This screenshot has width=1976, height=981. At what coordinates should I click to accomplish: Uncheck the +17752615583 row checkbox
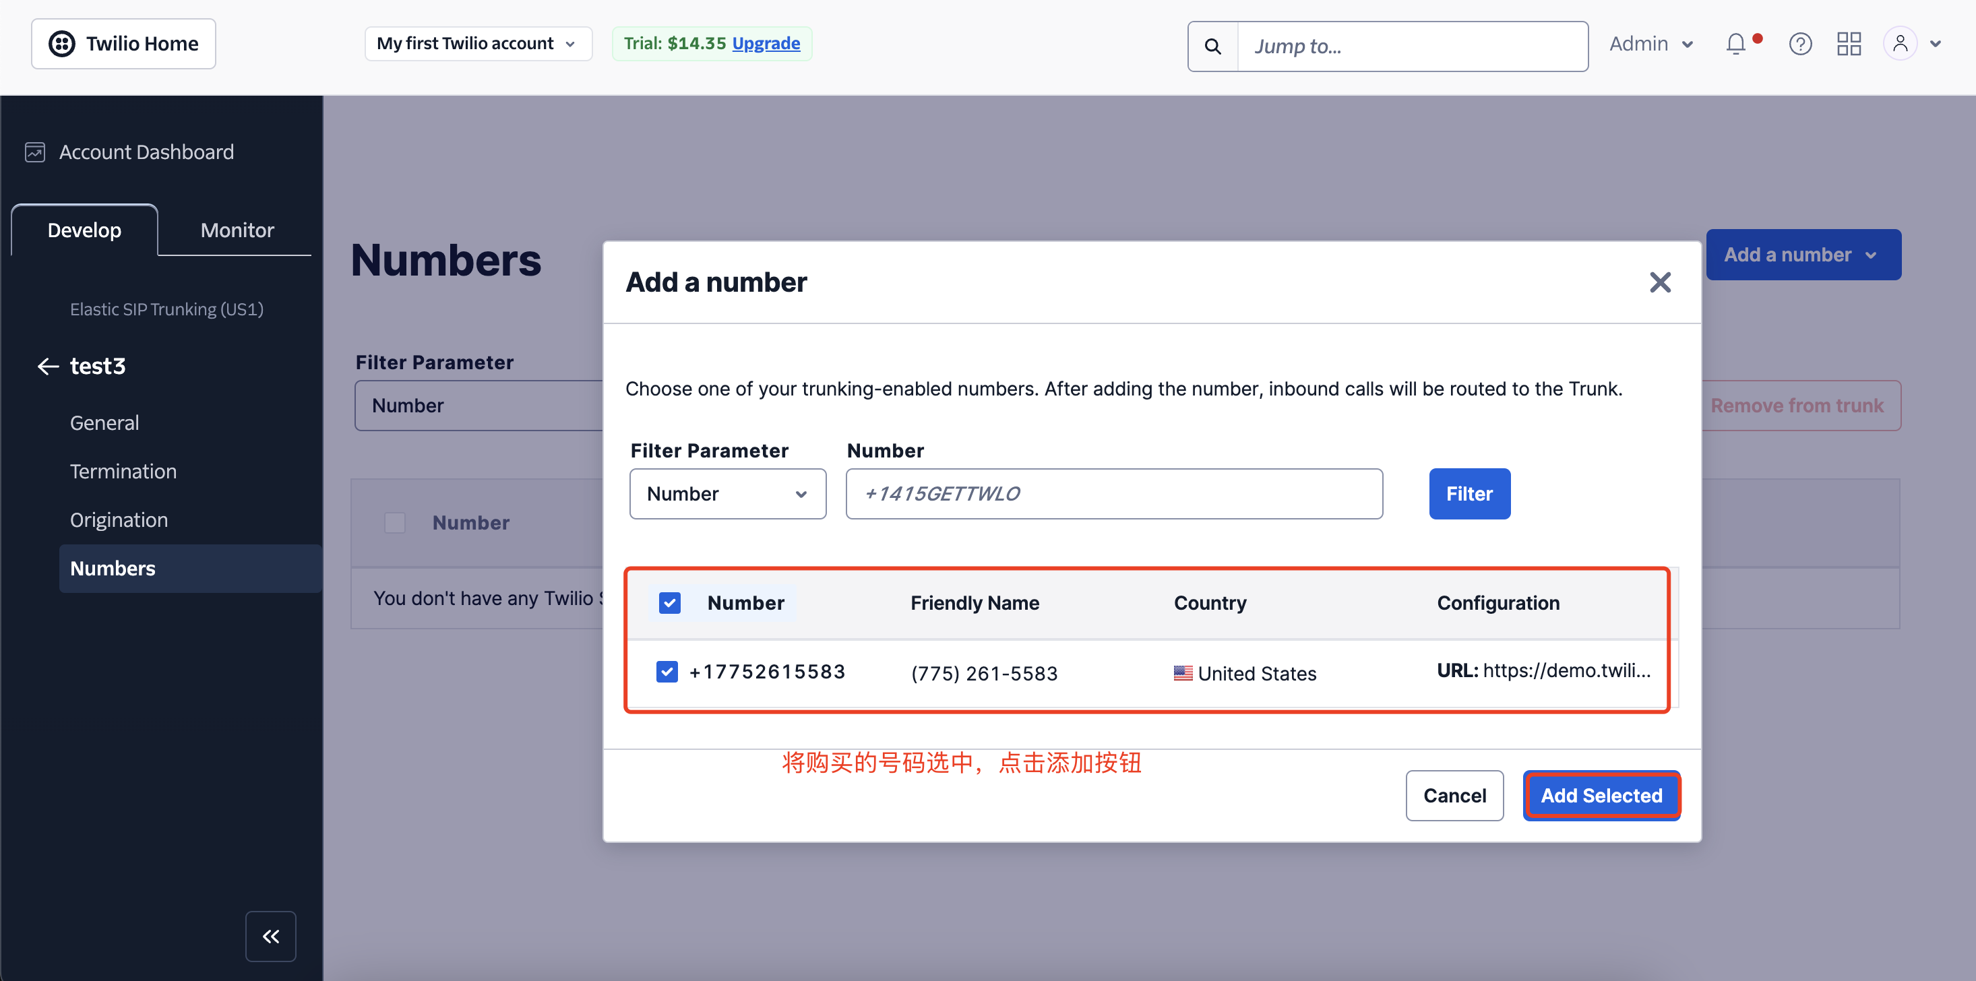[x=667, y=672]
